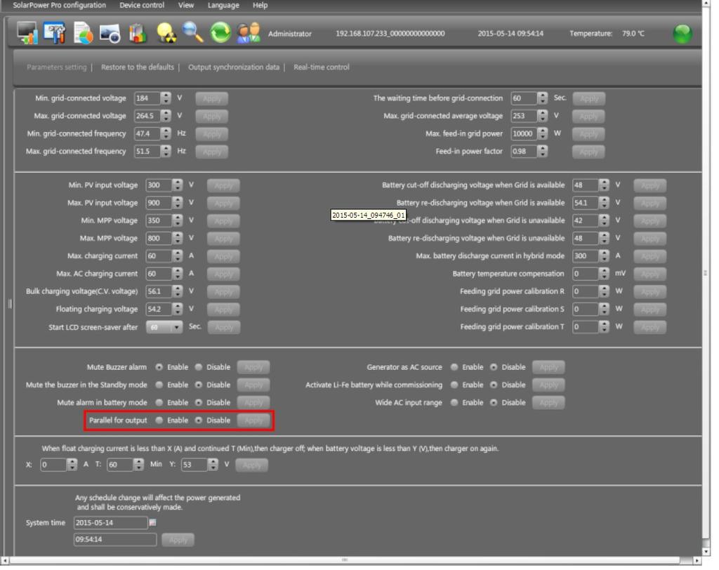The image size is (719, 570).
Task: Disable Mute Buzzer alarm
Action: pos(199,367)
